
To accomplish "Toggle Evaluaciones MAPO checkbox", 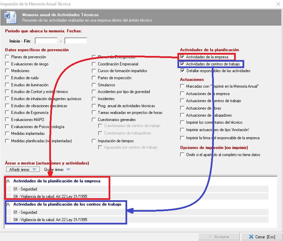I will click(7, 119).
